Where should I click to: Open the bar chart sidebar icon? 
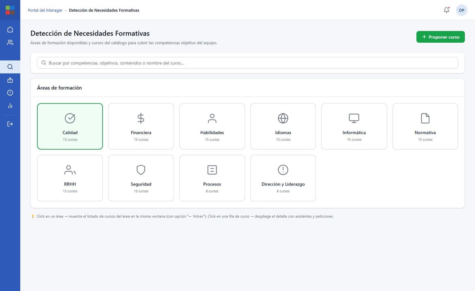(x=10, y=106)
